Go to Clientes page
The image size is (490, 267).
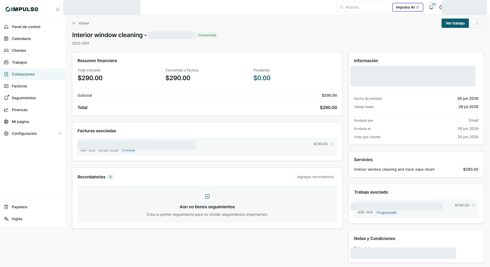pyautogui.click(x=33, y=51)
